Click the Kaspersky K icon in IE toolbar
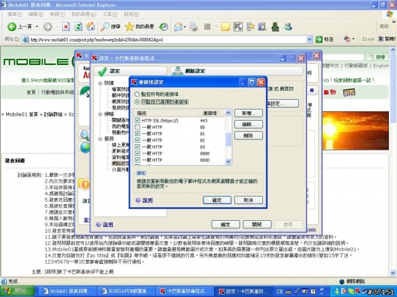The image size is (397, 297). pyautogui.click(x=238, y=27)
